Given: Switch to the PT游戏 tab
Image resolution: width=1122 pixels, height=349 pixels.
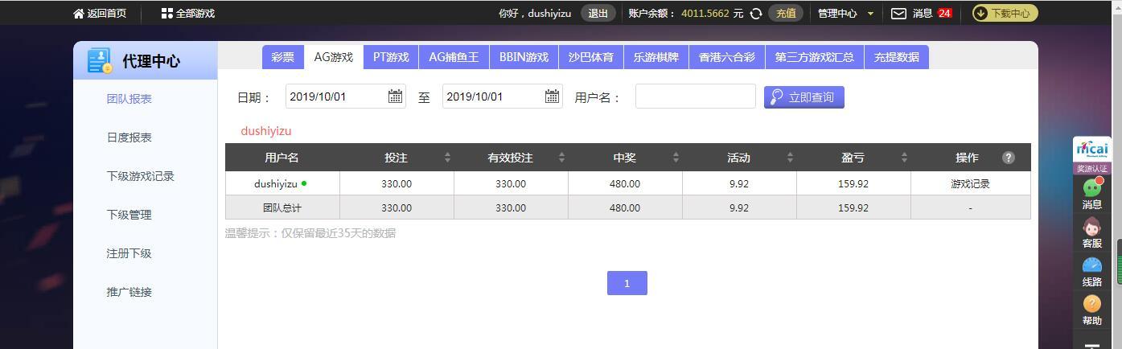Looking at the screenshot, I should pos(391,57).
